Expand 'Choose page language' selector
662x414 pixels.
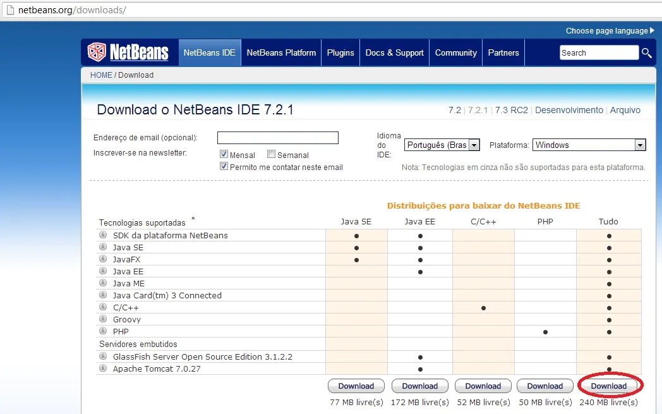click(610, 30)
